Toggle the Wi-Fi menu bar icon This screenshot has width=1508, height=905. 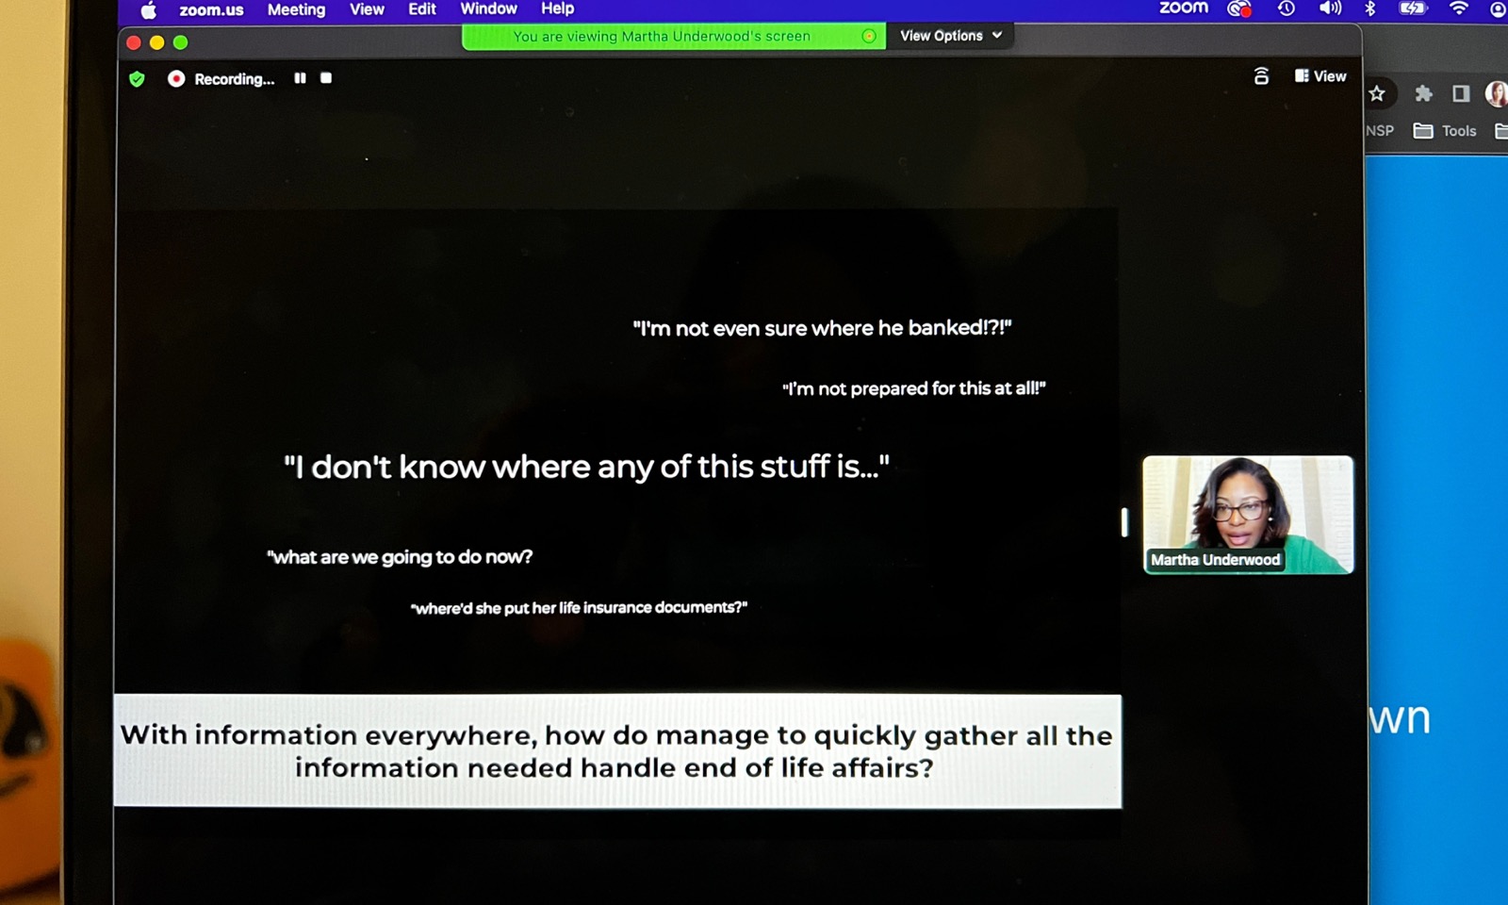point(1458,8)
